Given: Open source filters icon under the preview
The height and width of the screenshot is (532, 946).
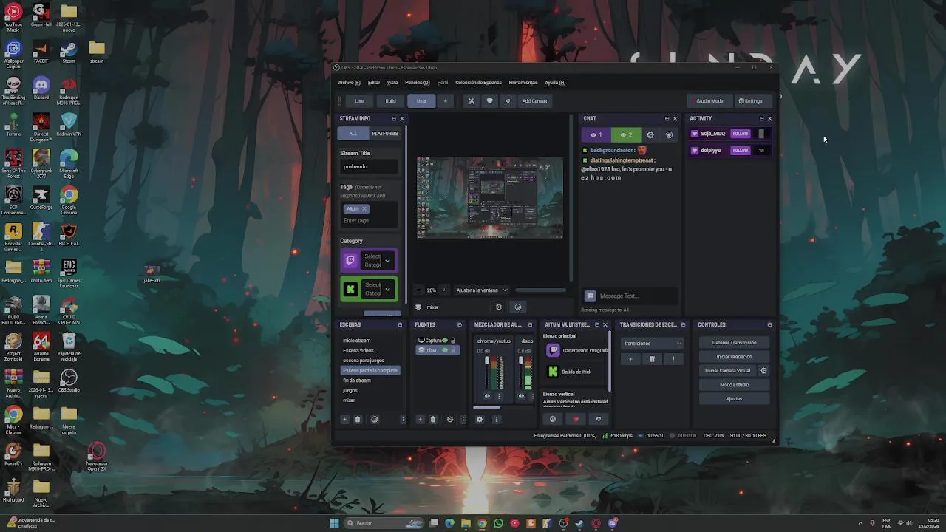Looking at the screenshot, I should [x=517, y=307].
